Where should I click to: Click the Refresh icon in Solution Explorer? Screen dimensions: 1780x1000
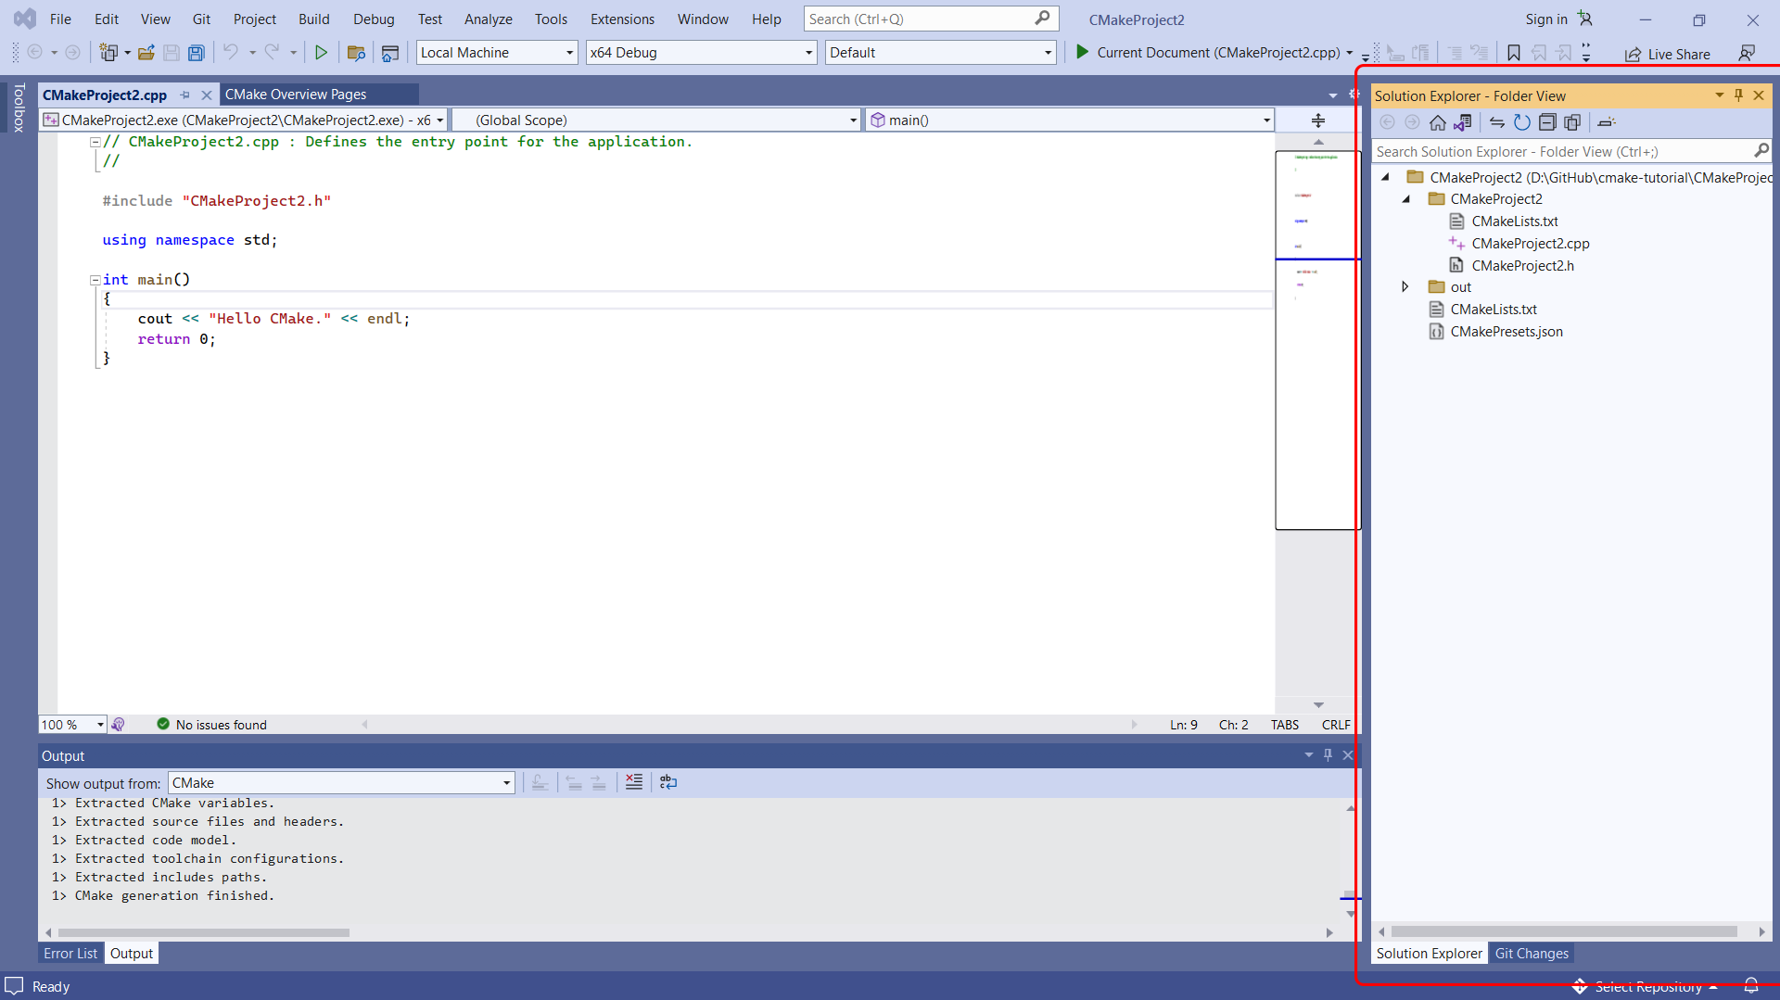click(x=1521, y=122)
